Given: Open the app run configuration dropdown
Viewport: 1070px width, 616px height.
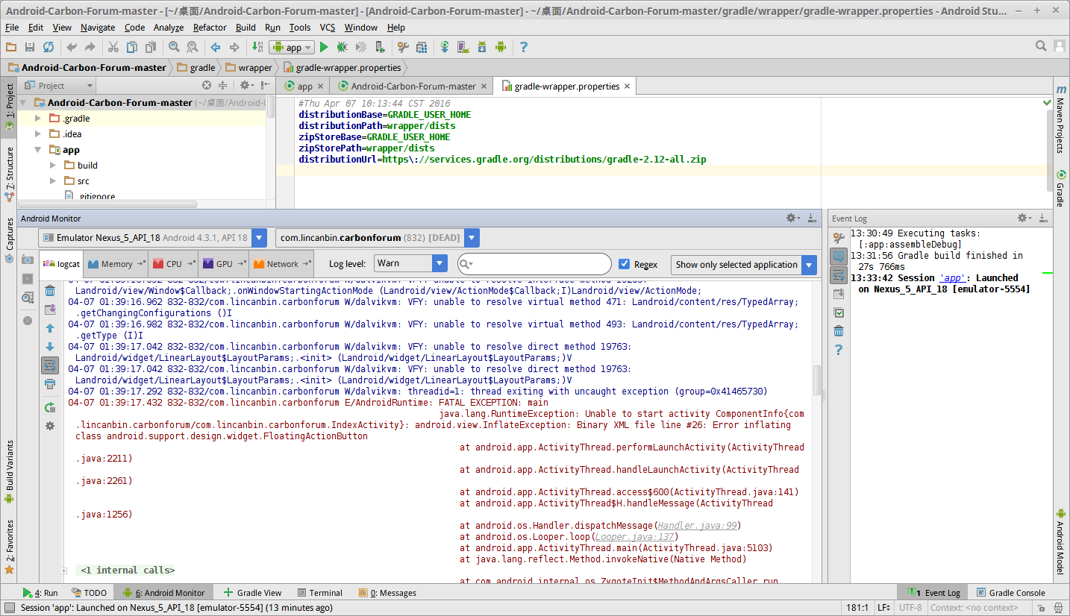Looking at the screenshot, I should 292,47.
